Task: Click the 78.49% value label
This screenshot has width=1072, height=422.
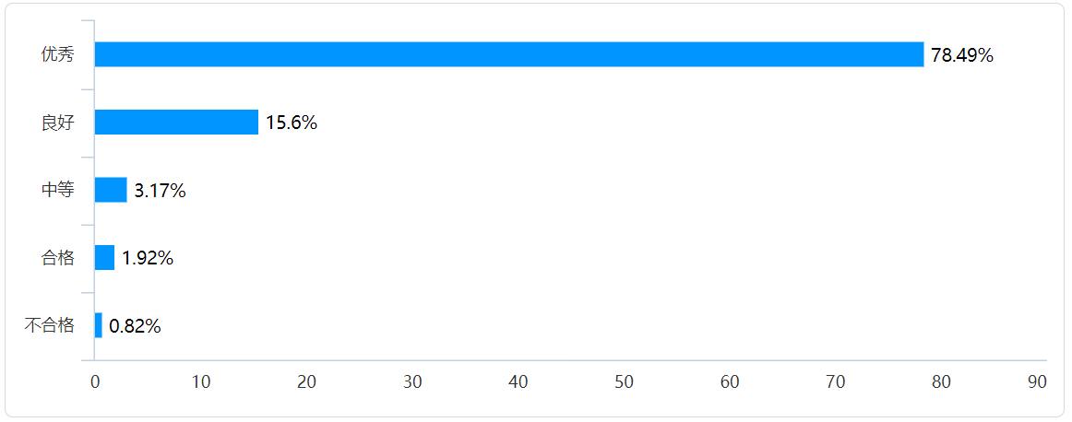Action: pyautogui.click(x=961, y=55)
